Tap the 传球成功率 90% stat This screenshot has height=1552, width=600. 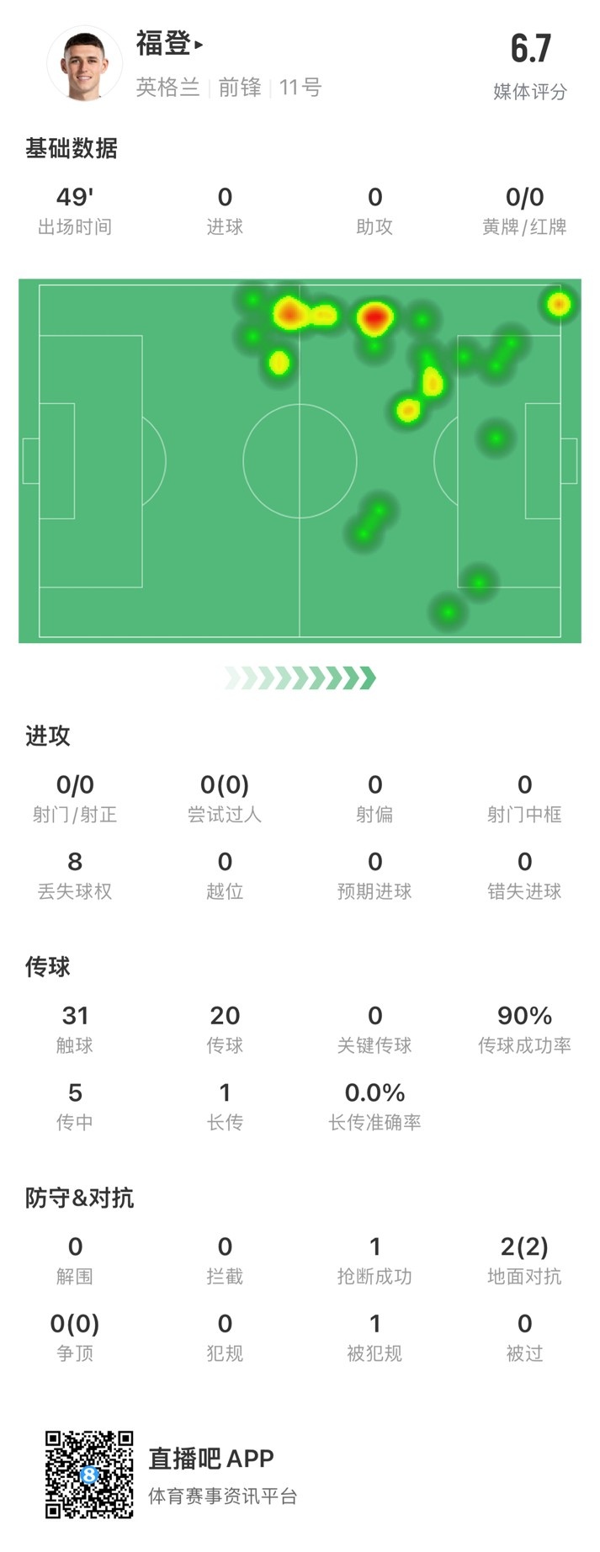524,1029
